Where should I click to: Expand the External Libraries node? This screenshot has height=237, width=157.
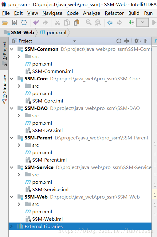pyautogui.click(x=11, y=226)
